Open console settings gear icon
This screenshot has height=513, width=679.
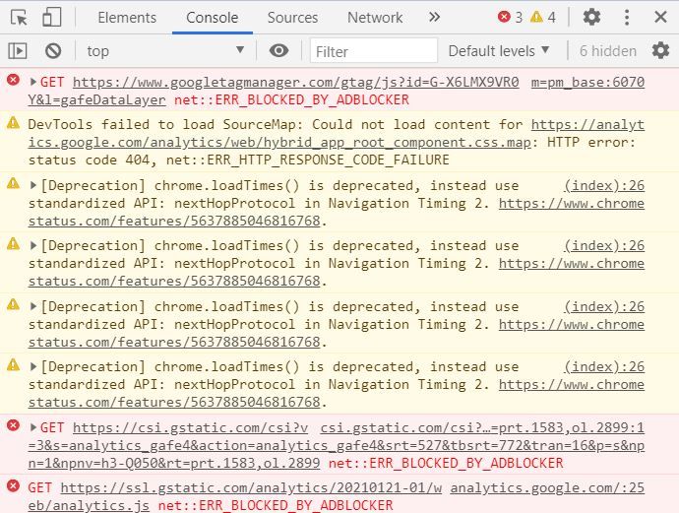[x=660, y=50]
